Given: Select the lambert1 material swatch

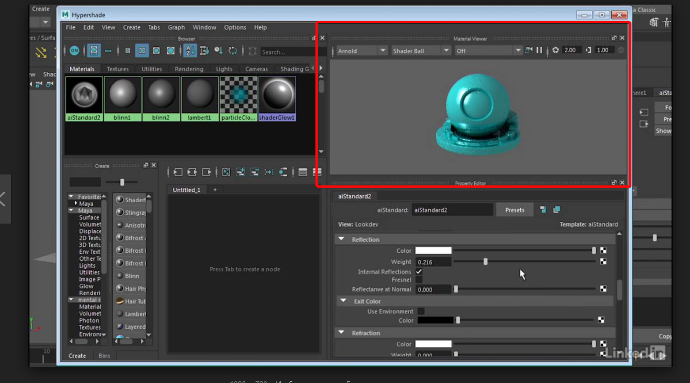Looking at the screenshot, I should pyautogui.click(x=200, y=99).
